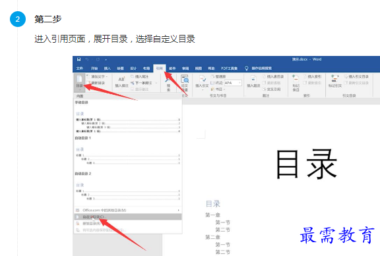
Task: Click 插入尾注 (Insert Endnote)
Action: pyautogui.click(x=140, y=76)
